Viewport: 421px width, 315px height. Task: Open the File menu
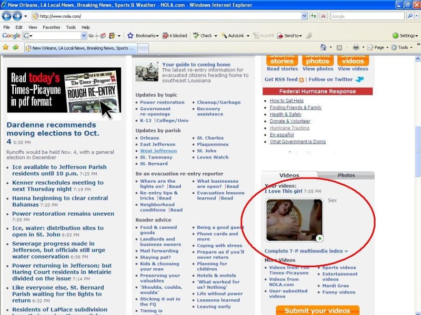coord(6,27)
